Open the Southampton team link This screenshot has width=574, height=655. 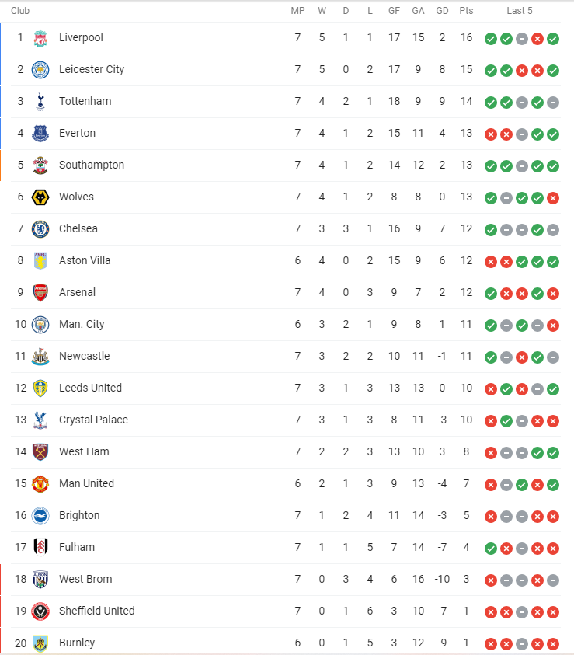coord(92,165)
